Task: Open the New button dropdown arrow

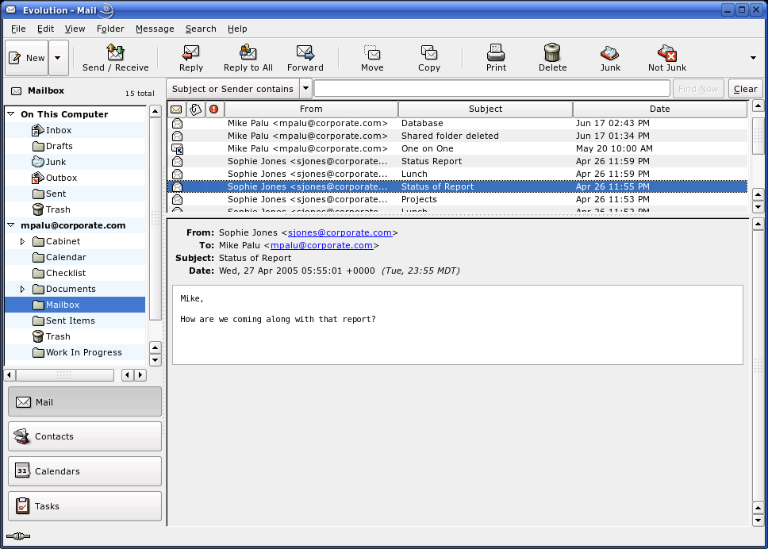Action: (x=57, y=57)
